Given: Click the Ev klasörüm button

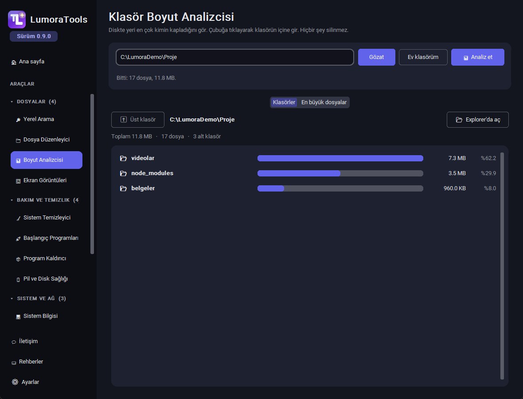Looking at the screenshot, I should coord(423,57).
